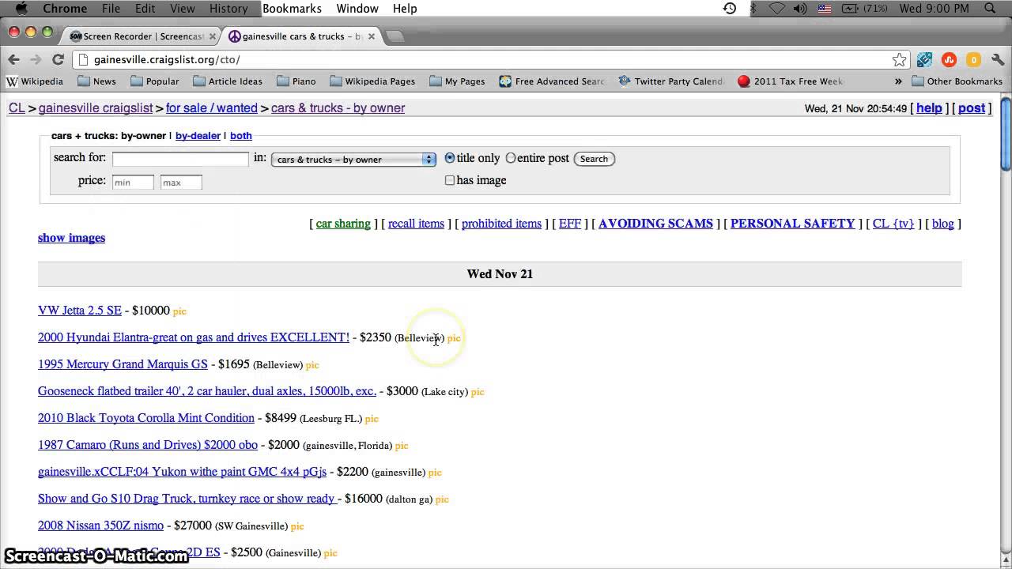Click the min price field
The image size is (1012, 569).
133,183
